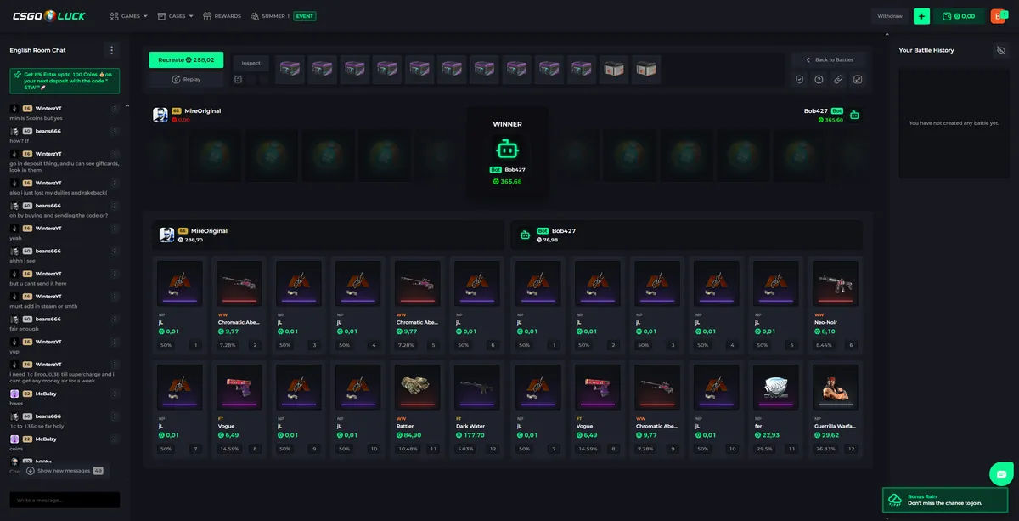Image resolution: width=1019 pixels, height=521 pixels.
Task: Open McBalzy's 'hwes' message options
Action: point(115,394)
